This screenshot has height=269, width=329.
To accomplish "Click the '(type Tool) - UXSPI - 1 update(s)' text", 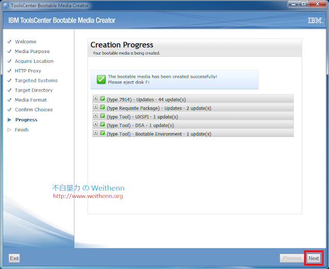I will [x=142, y=117].
